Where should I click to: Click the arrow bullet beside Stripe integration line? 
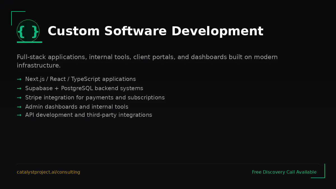click(19, 98)
